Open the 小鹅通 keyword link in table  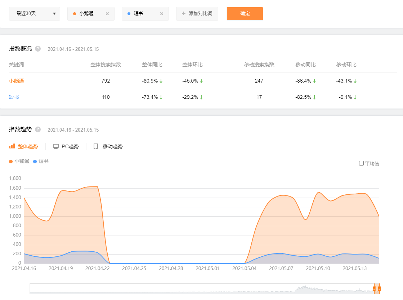(16, 81)
